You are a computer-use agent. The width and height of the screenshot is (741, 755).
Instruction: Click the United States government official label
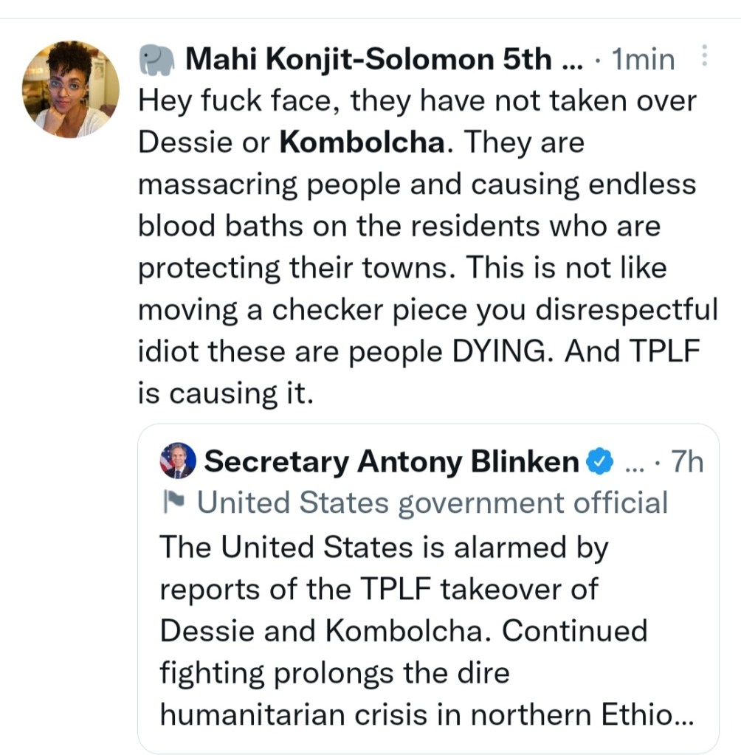432,503
